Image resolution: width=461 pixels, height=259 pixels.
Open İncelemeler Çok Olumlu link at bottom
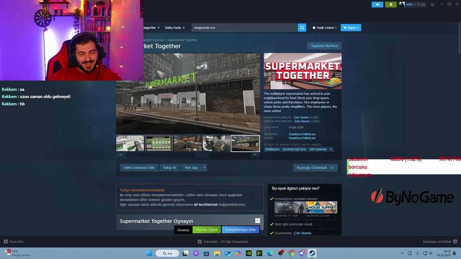(x=302, y=233)
